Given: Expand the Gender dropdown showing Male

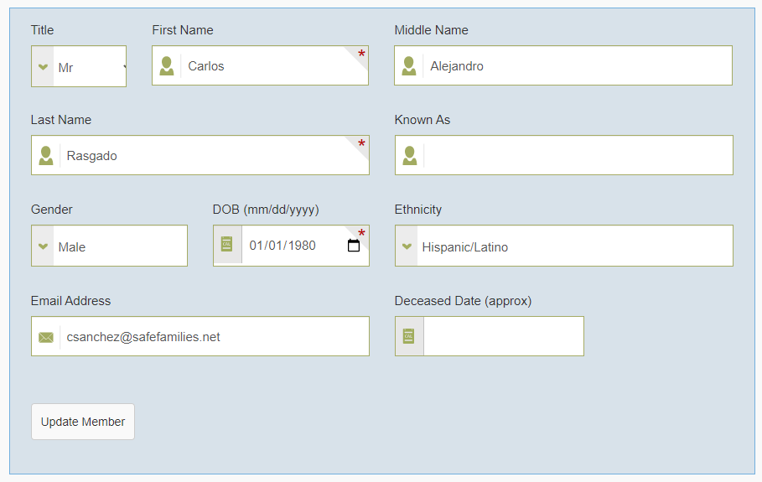Looking at the screenshot, I should pos(109,246).
